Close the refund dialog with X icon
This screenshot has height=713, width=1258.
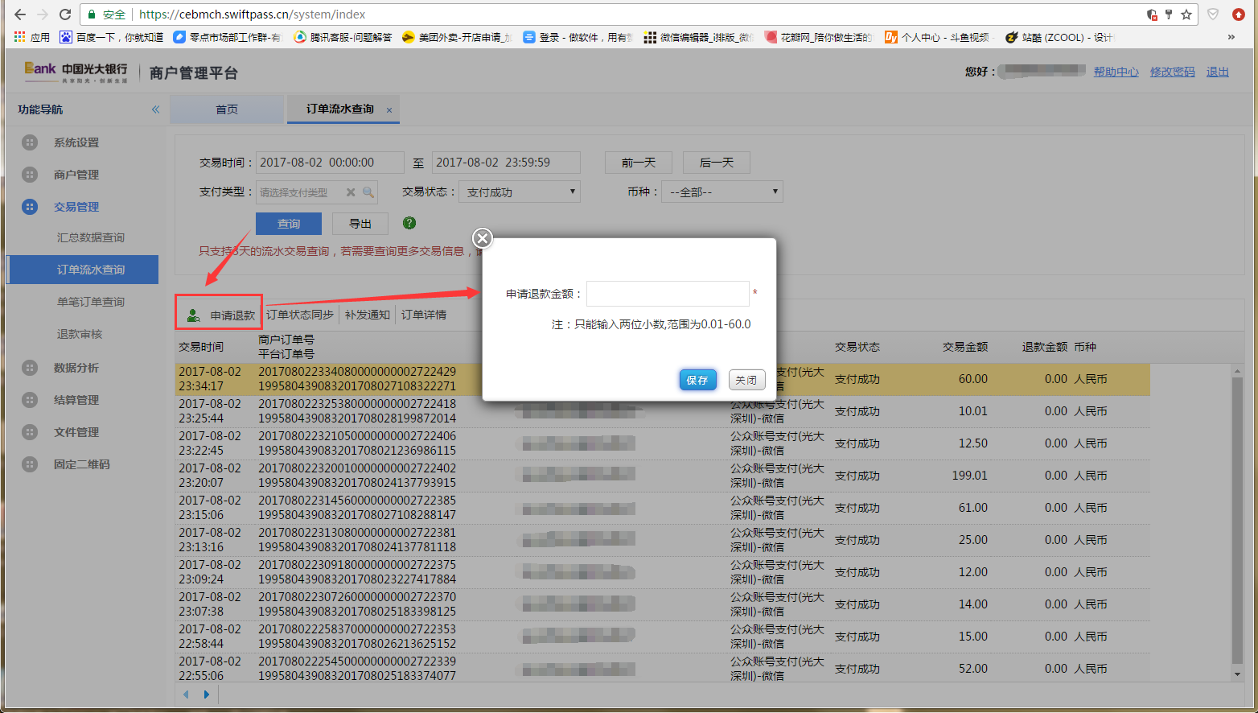click(482, 238)
